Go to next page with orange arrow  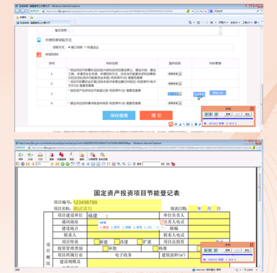point(53,164)
